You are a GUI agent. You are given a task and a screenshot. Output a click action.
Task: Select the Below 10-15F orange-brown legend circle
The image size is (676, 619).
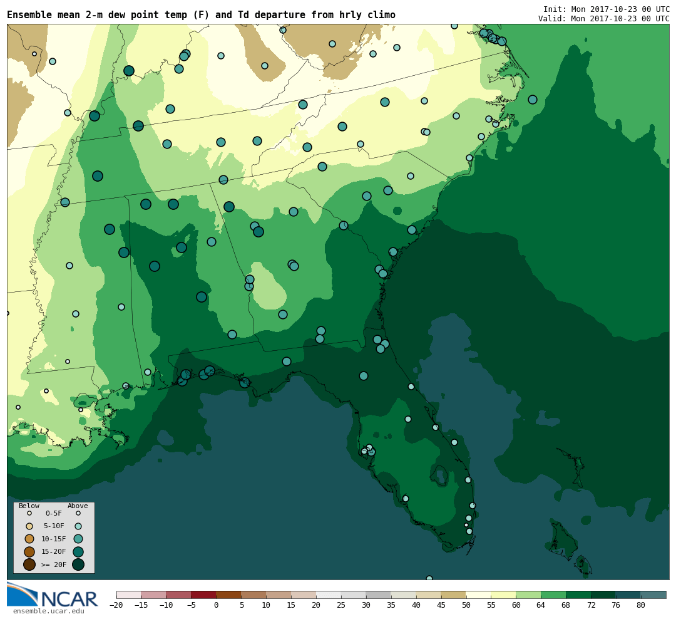point(29,539)
